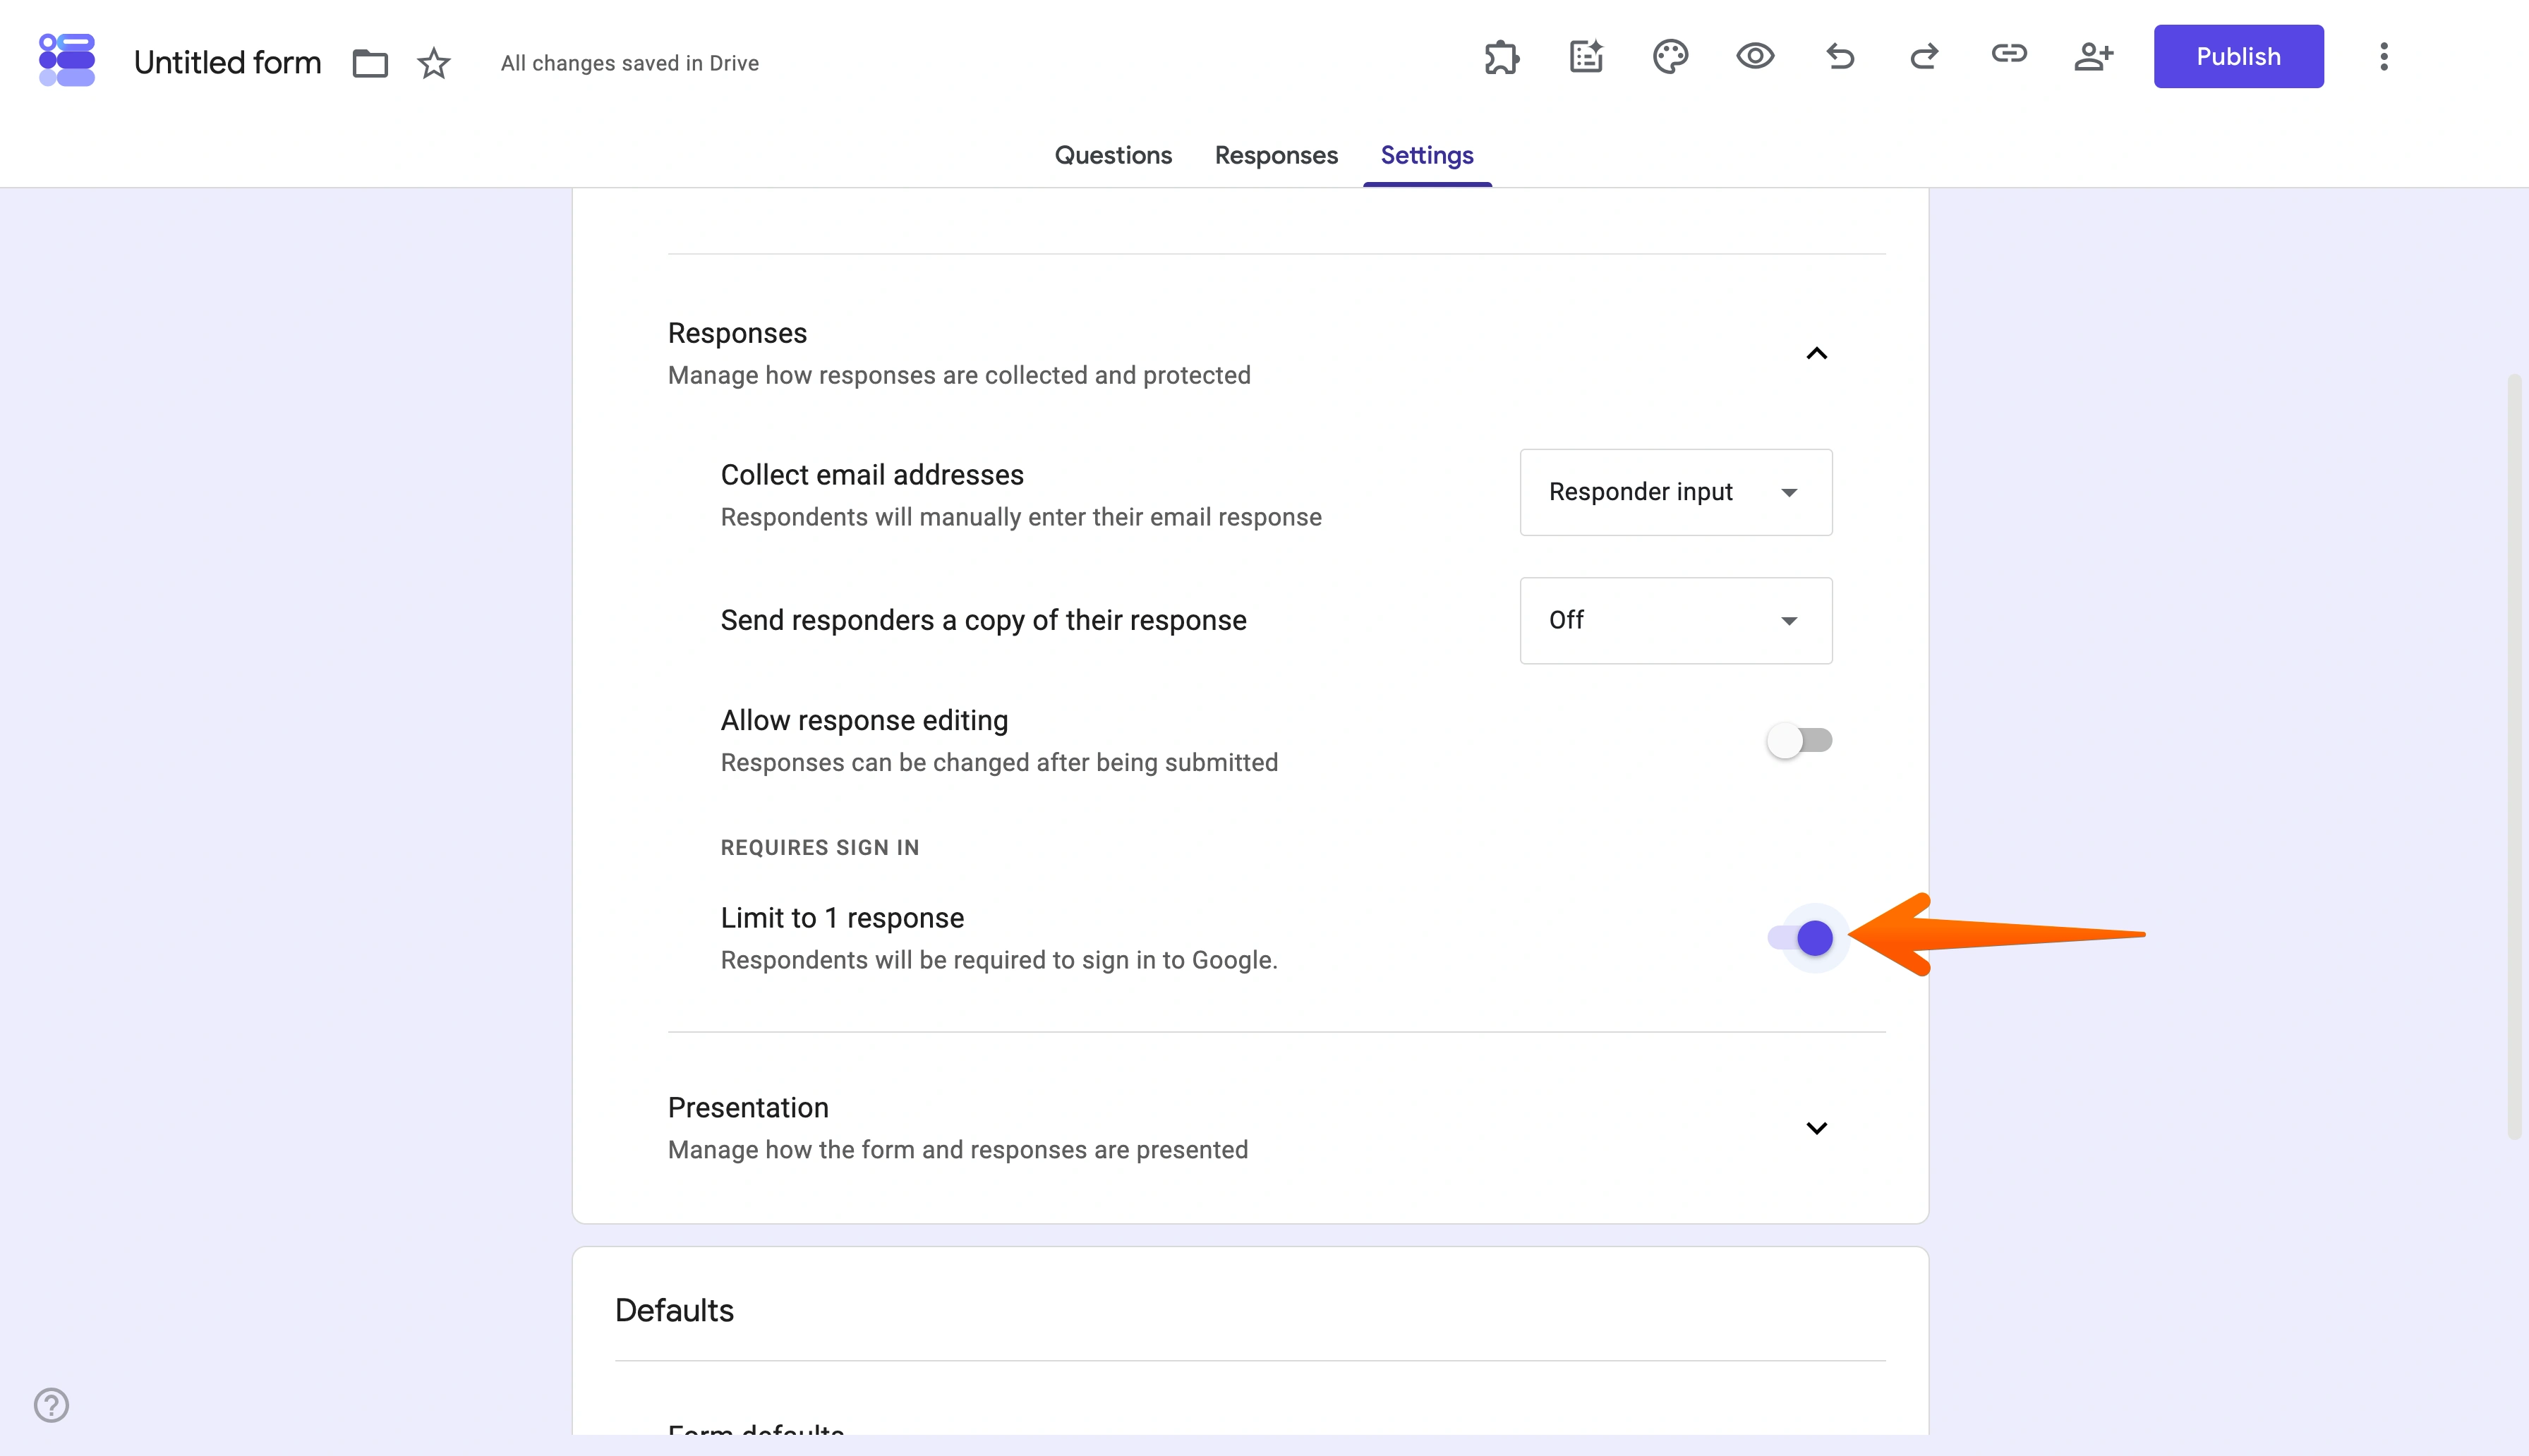
Task: Switch to the Questions tab
Action: click(1113, 155)
